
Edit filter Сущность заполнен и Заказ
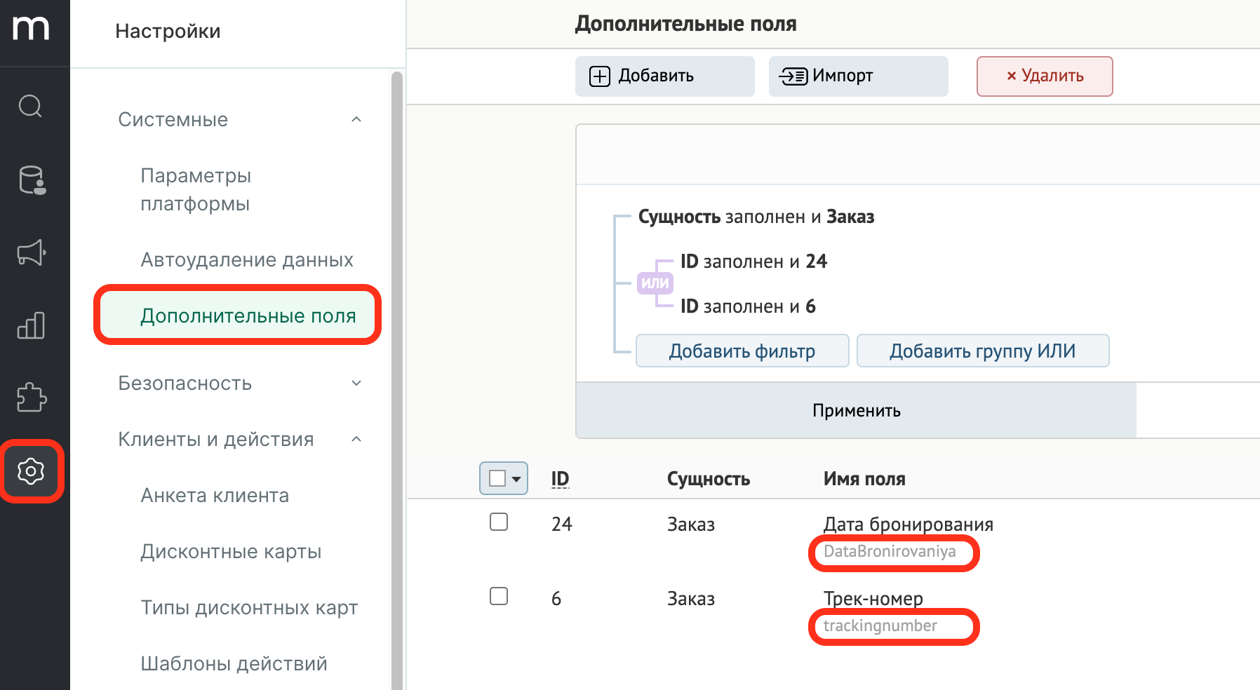click(756, 217)
